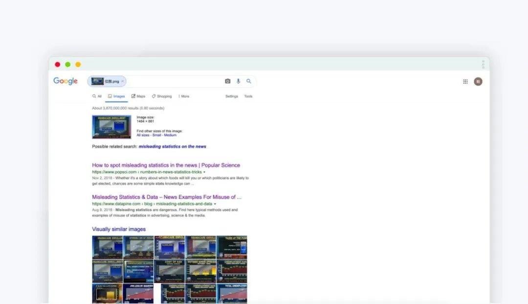Open the gold bar orange-framed image
The image size is (528, 304).
coord(107,294)
